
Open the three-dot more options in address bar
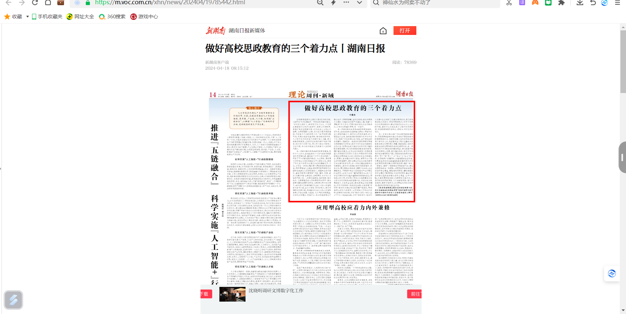[x=346, y=2]
